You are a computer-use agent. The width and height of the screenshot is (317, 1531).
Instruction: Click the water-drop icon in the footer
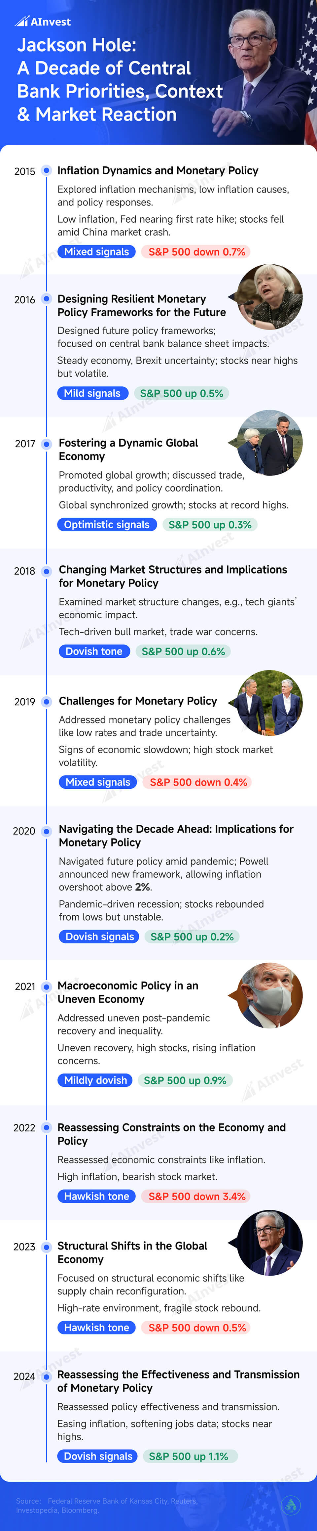click(290, 1506)
